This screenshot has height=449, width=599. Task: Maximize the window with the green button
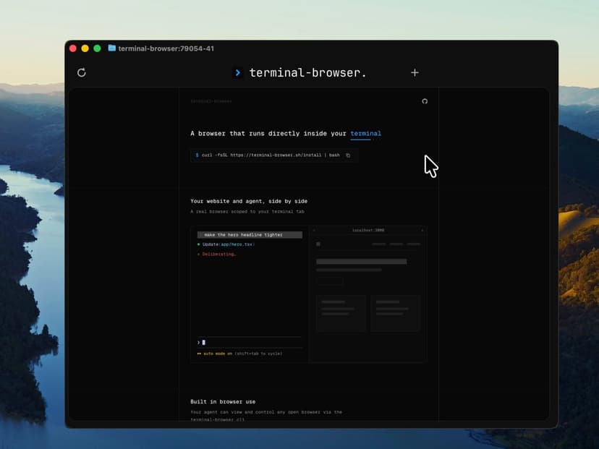pos(97,48)
